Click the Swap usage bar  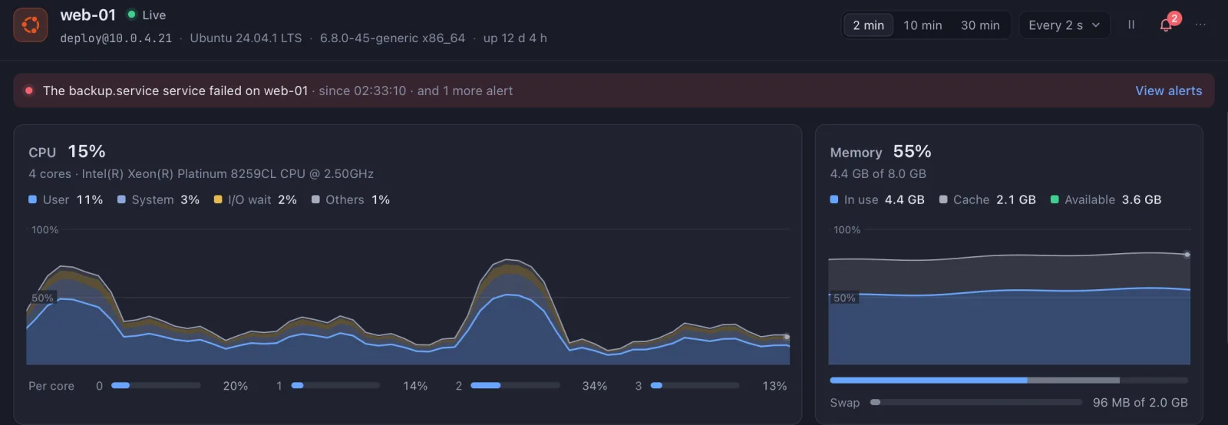point(975,402)
